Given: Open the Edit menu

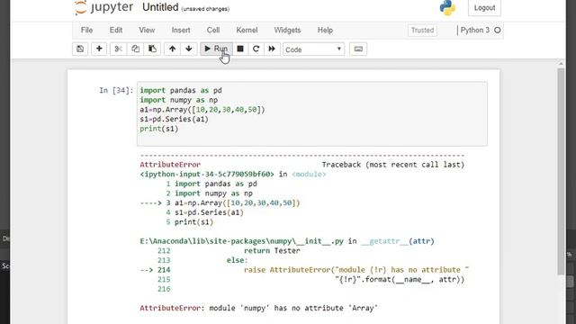Looking at the screenshot, I should 116,30.
